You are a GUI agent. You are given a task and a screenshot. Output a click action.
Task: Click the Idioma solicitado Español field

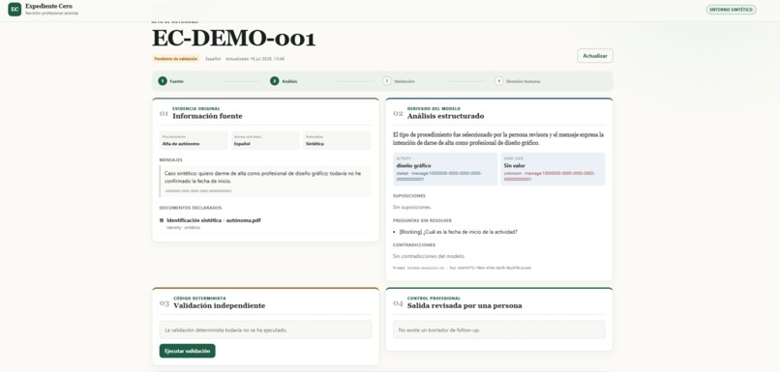(x=265, y=140)
